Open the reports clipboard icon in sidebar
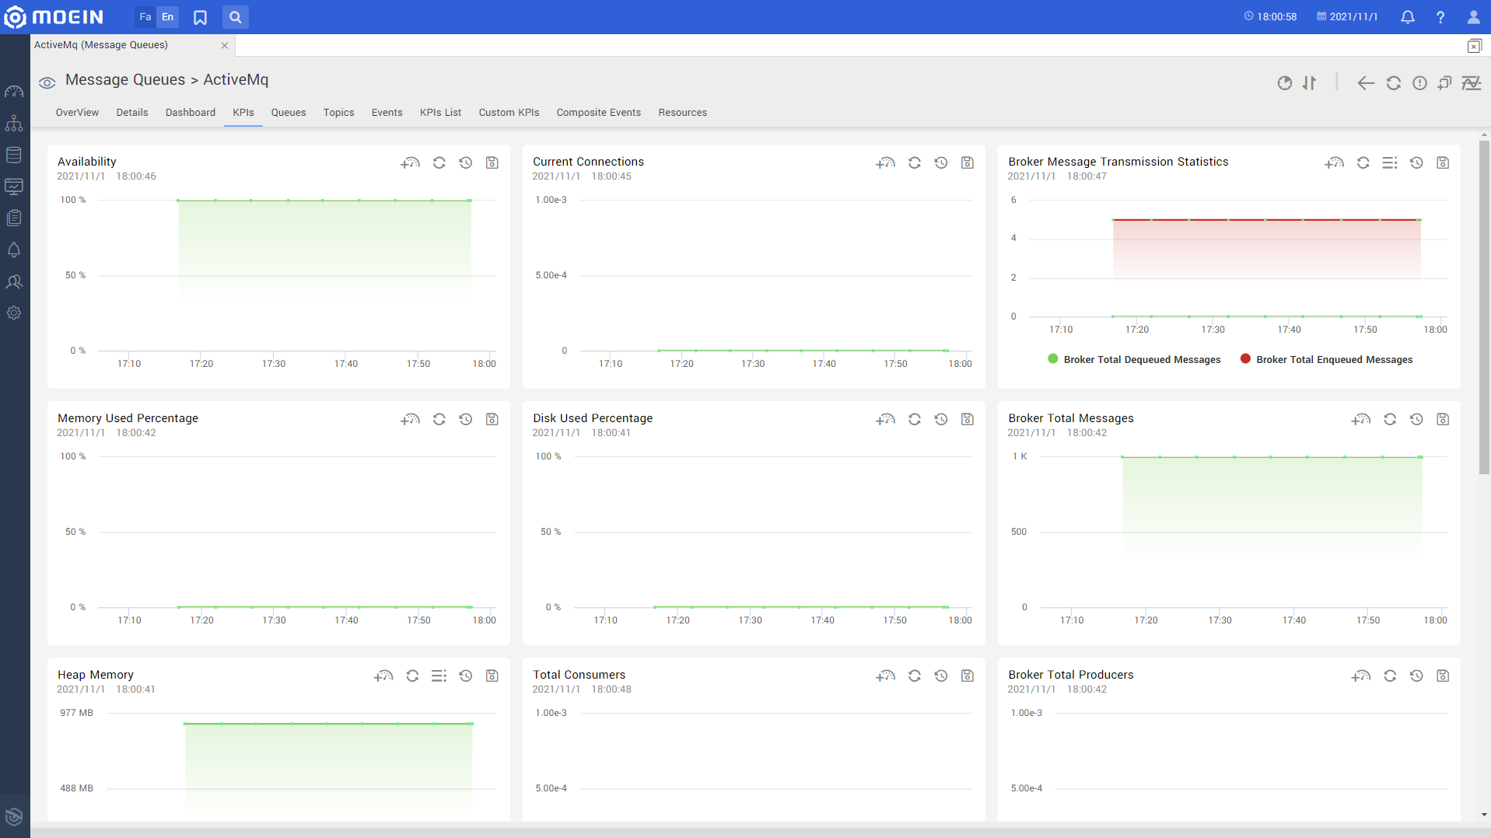 [14, 218]
